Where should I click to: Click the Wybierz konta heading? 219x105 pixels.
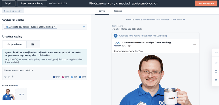coord(13,20)
